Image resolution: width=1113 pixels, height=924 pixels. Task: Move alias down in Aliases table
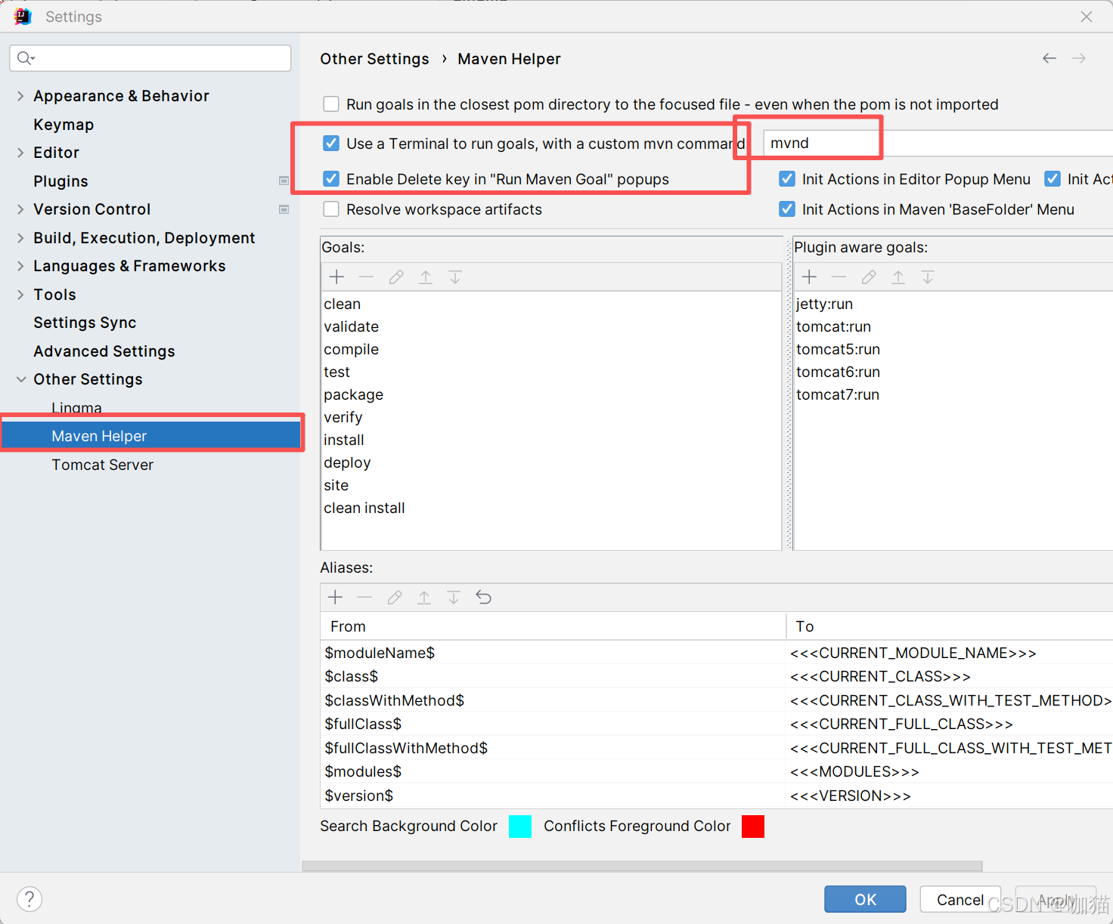454,598
